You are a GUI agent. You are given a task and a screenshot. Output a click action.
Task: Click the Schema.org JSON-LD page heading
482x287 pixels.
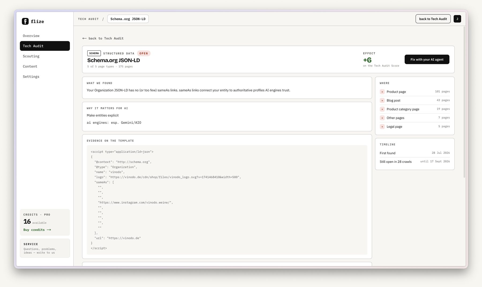[114, 61]
